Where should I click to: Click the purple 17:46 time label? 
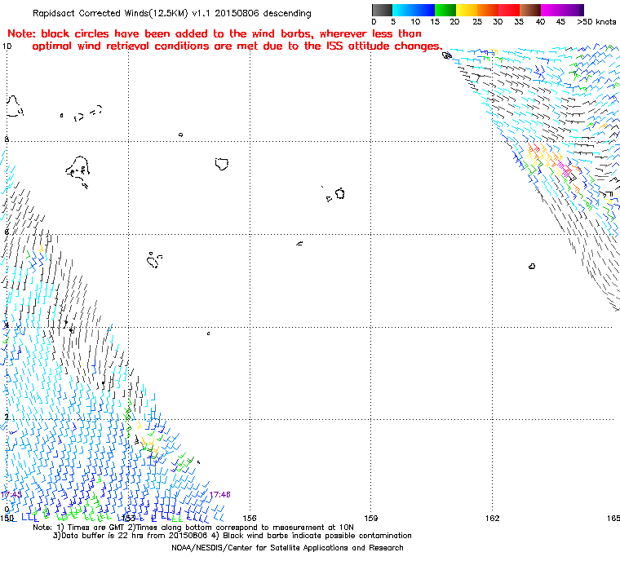pos(219,495)
